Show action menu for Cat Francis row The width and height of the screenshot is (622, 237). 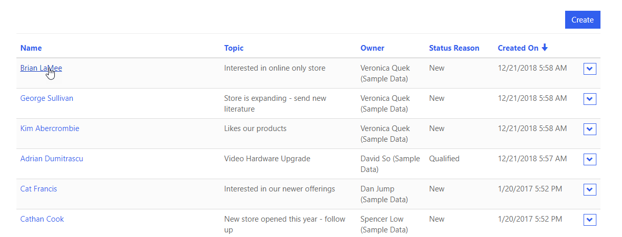point(590,190)
